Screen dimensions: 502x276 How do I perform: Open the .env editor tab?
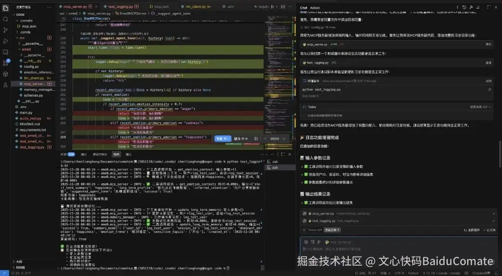coord(228,7)
